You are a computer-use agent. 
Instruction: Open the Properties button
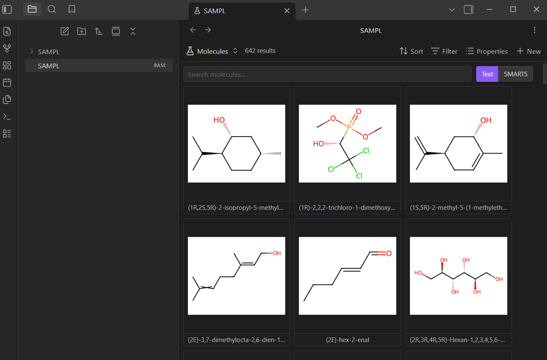487,51
